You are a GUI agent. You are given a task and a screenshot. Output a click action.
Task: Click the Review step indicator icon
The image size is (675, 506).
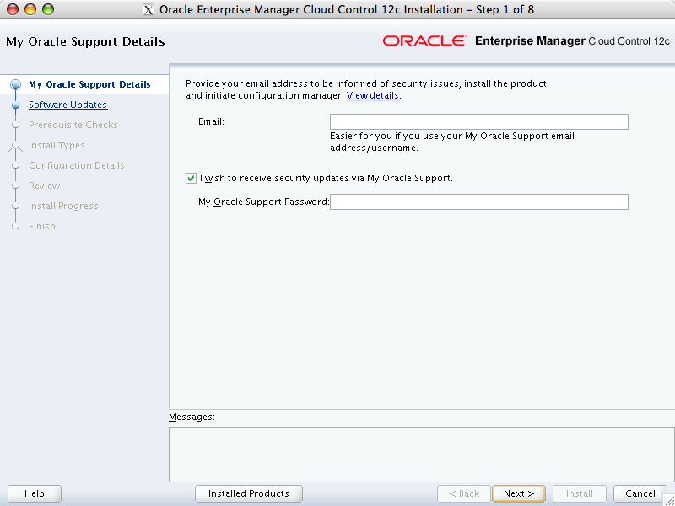(16, 186)
